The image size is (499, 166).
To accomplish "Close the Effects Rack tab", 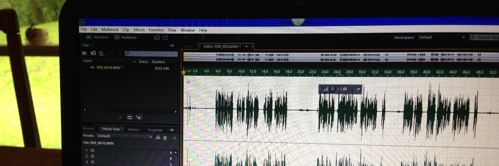I will [122, 129].
